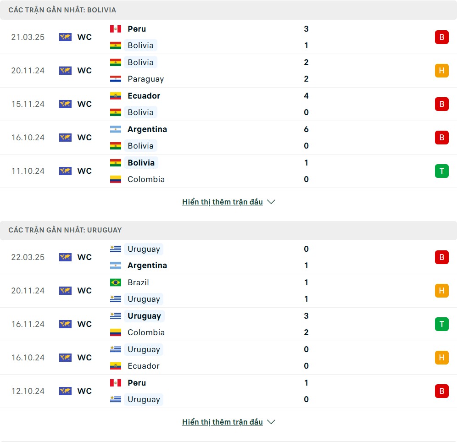Click the WC world map icon for 22.03.25
Viewport: 457px width, 442px height.
coord(65,257)
